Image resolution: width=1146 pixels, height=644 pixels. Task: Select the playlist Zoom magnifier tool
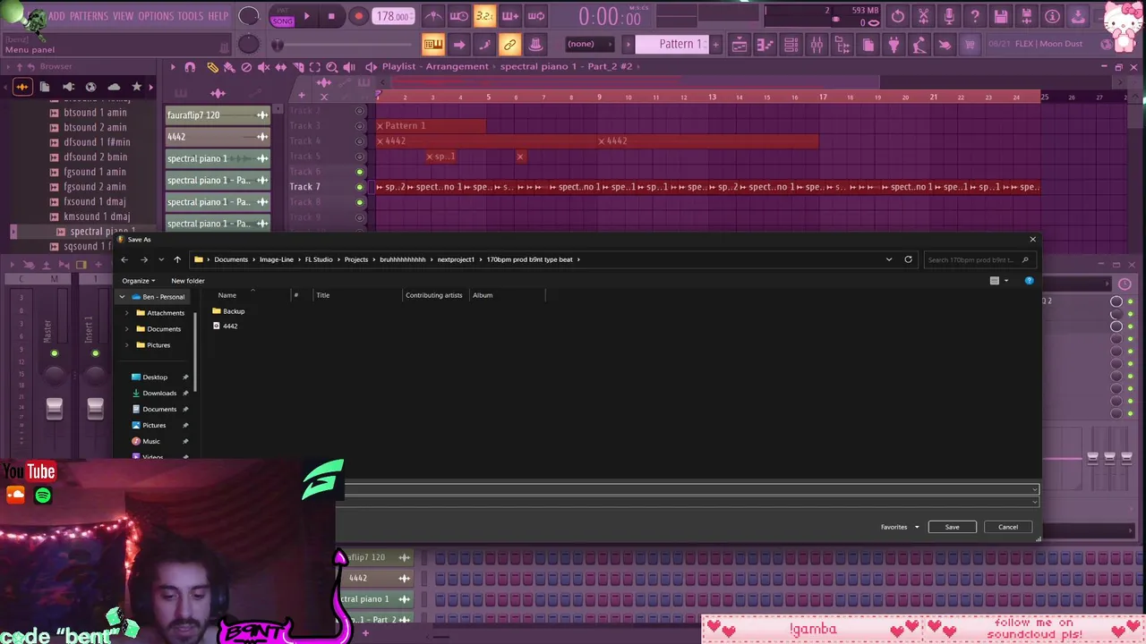(332, 67)
